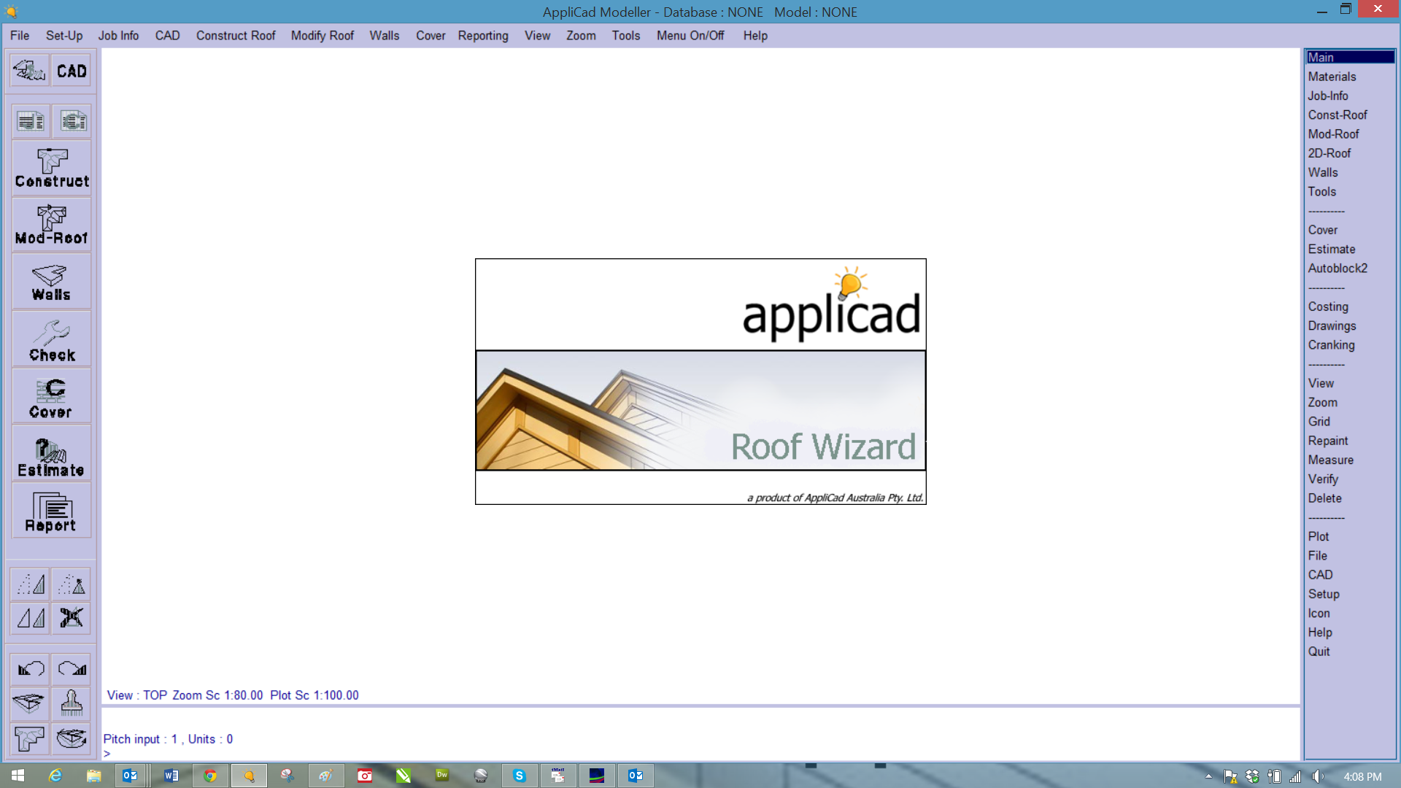The width and height of the screenshot is (1401, 788).
Task: Open the Construct Roof menu
Action: 236,36
